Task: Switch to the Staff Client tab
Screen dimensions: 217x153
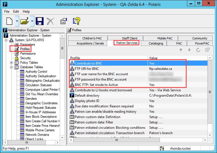Action: [x=130, y=38]
